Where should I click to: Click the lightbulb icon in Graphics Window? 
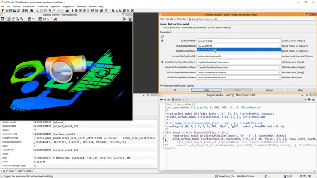pos(130,19)
